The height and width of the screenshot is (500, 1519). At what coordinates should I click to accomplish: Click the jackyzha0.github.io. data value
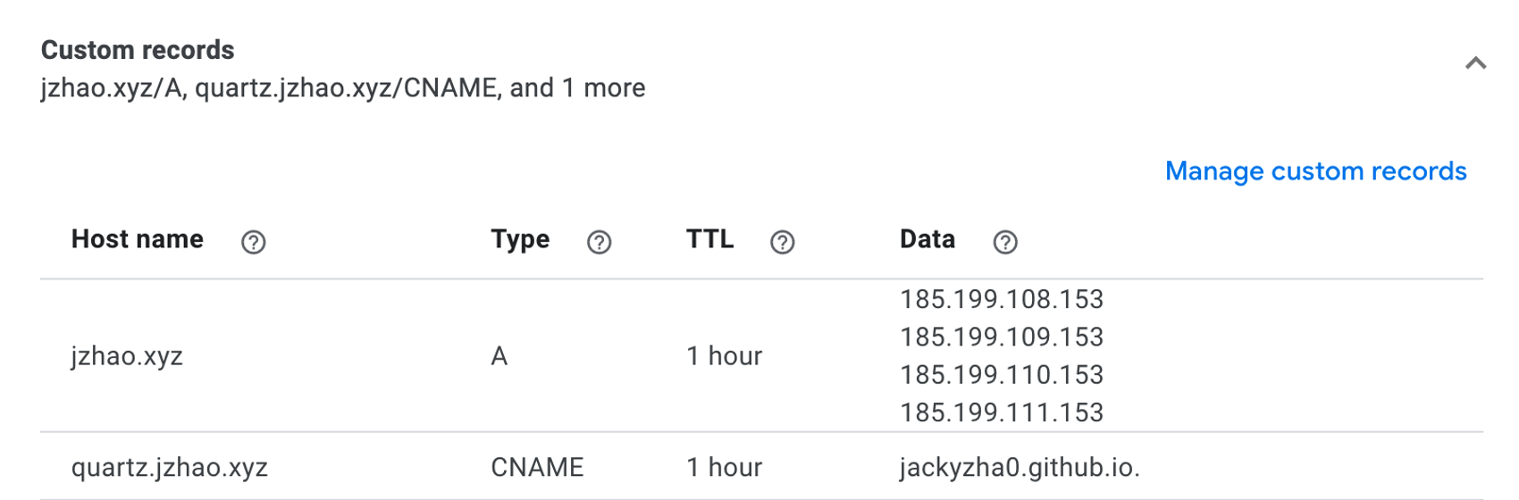pyautogui.click(x=1019, y=467)
